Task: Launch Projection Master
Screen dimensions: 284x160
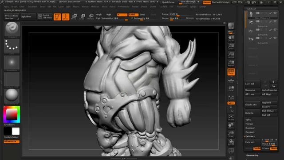Action: (12, 17)
